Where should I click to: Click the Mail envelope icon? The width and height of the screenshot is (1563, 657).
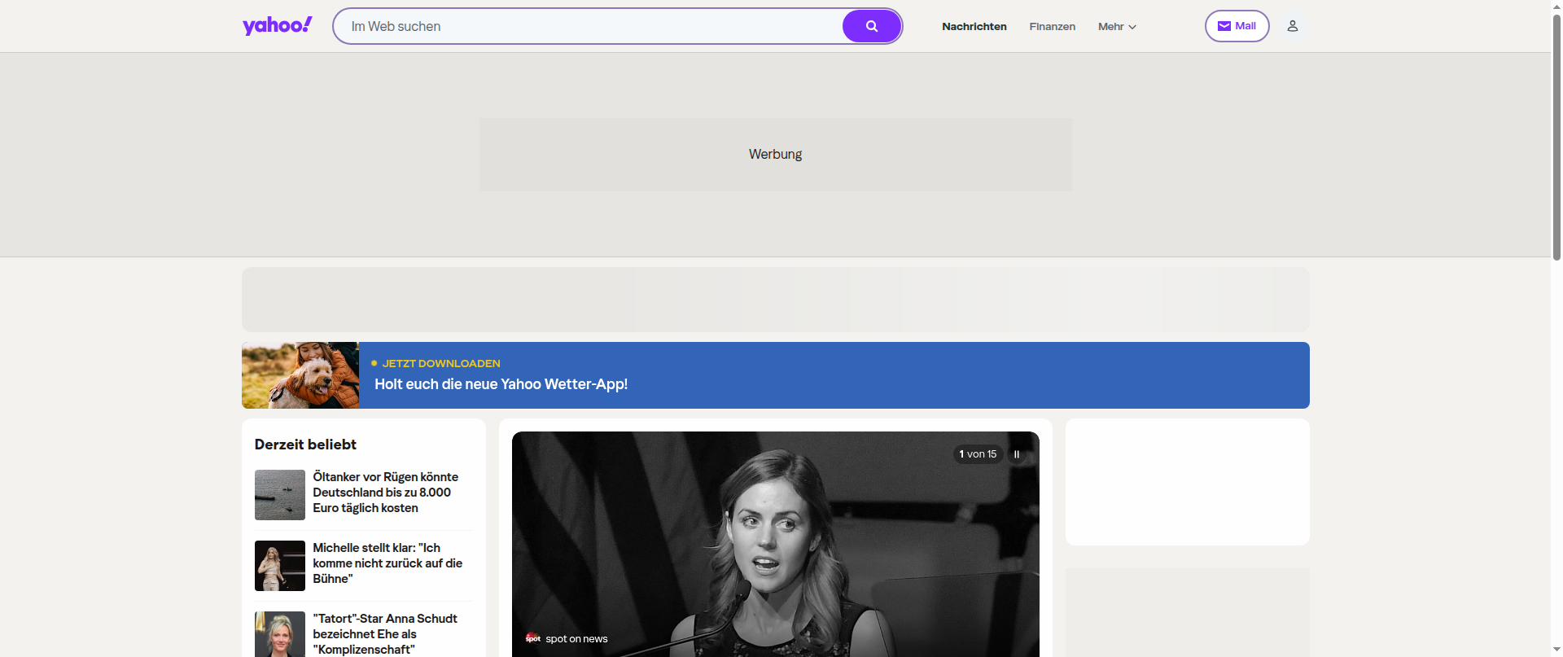click(x=1224, y=26)
